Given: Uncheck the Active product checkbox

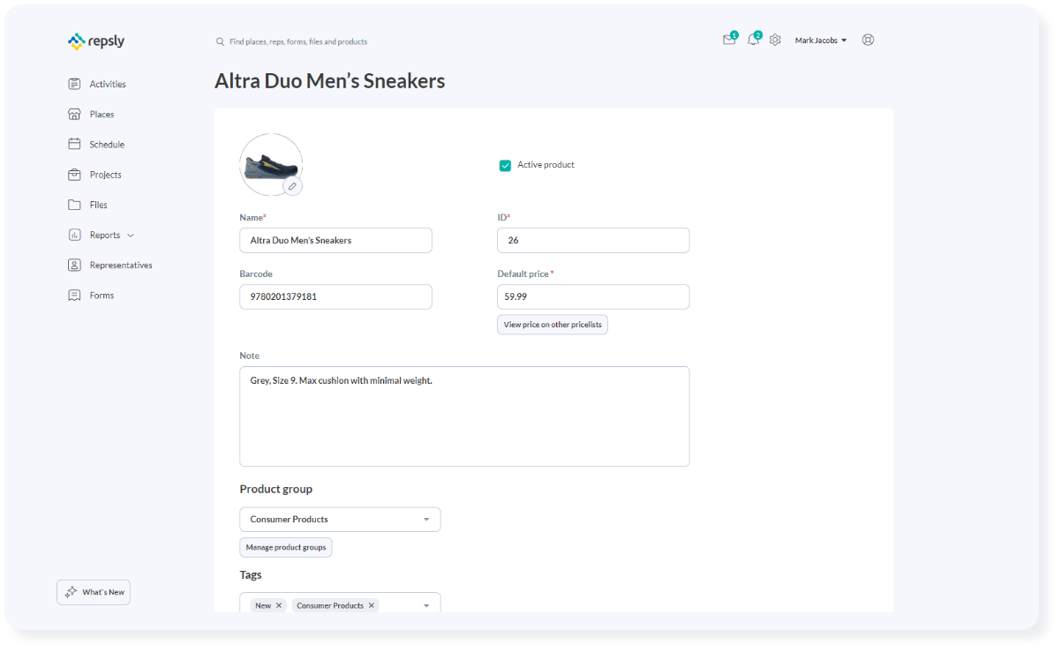Looking at the screenshot, I should click(x=505, y=165).
